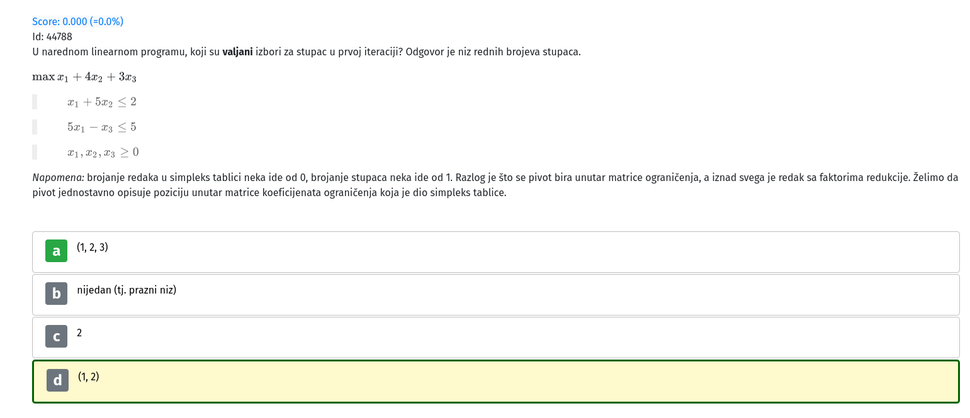Image resolution: width=970 pixels, height=418 pixels.
Task: Open the blue Score: 0.000 link
Action: [x=78, y=21]
